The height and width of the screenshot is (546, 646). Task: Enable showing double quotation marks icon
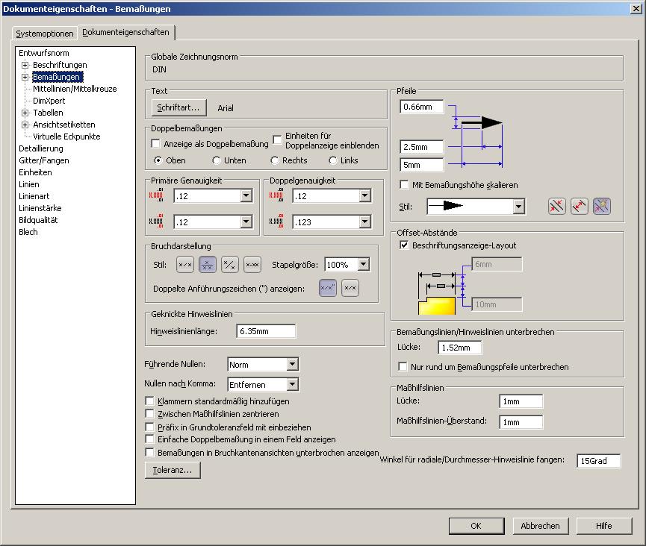(x=328, y=288)
